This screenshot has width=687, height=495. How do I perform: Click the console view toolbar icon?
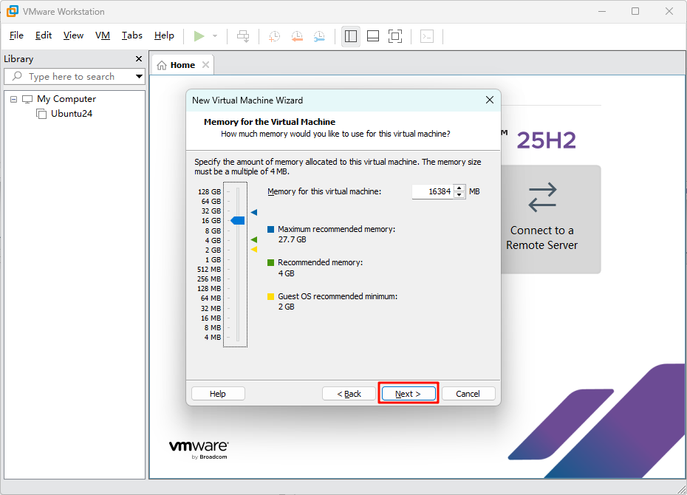(427, 36)
